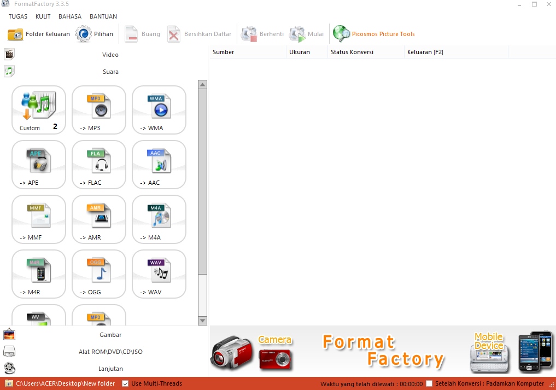Open the BANTUAN help menu

tap(103, 16)
